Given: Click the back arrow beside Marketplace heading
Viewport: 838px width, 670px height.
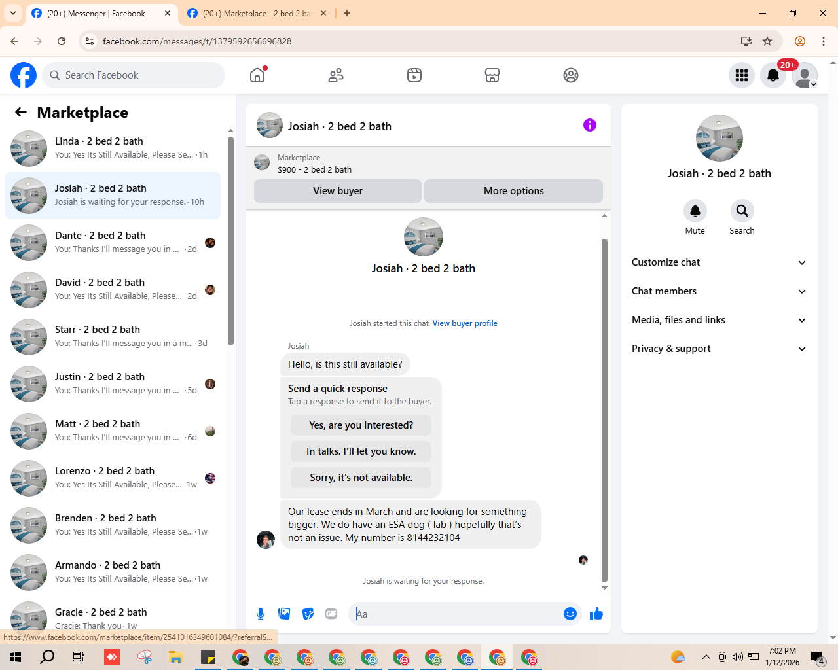Looking at the screenshot, I should (21, 112).
